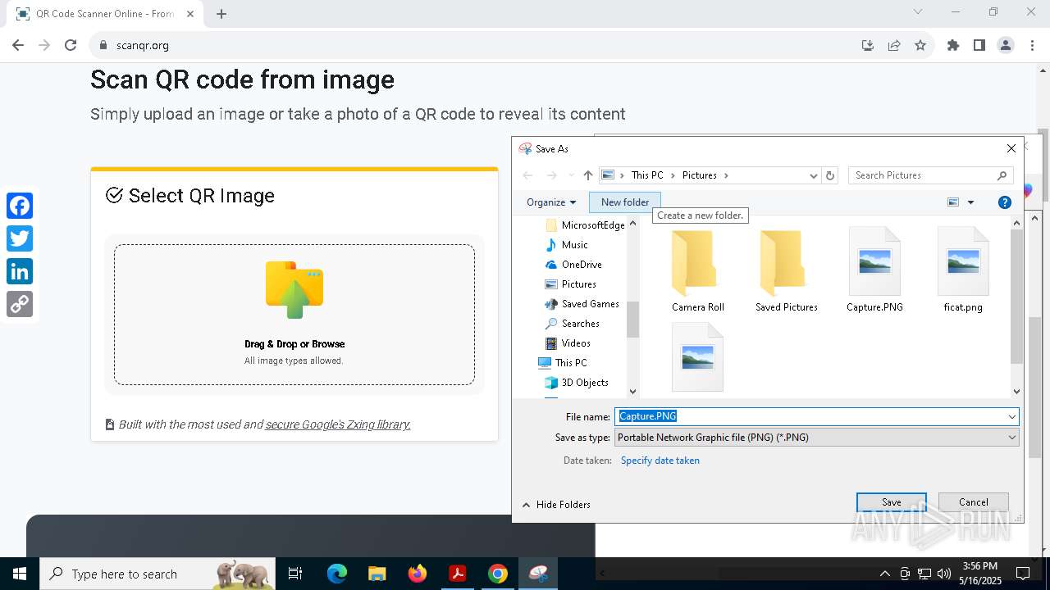Screen dimensions: 1050x590
Task: Expand the File name history dropdown
Action: click(1011, 417)
